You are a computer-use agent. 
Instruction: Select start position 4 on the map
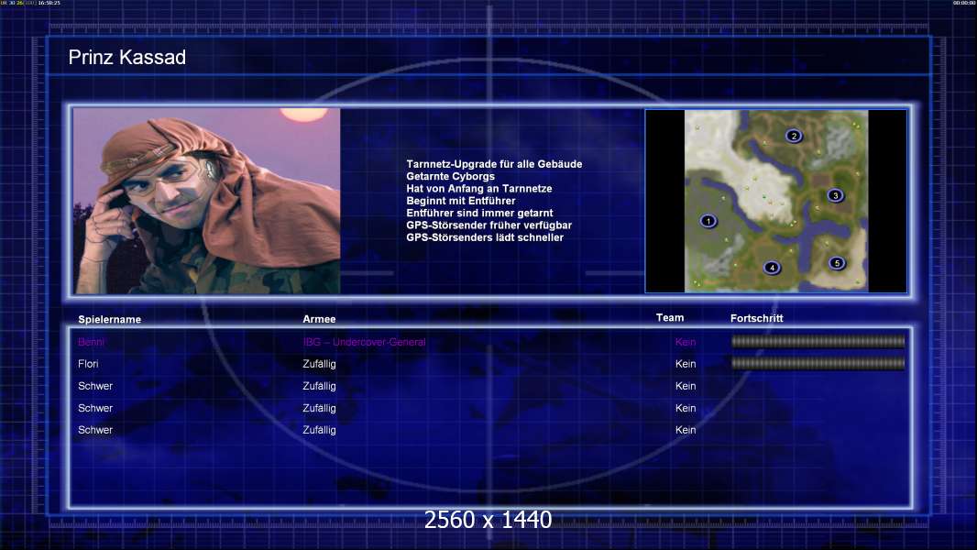tap(772, 268)
